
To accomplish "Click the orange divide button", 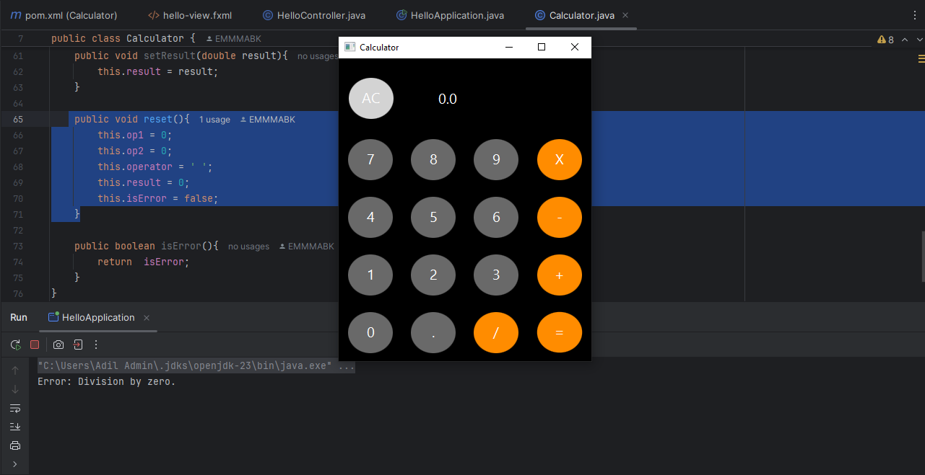I will 496,332.
